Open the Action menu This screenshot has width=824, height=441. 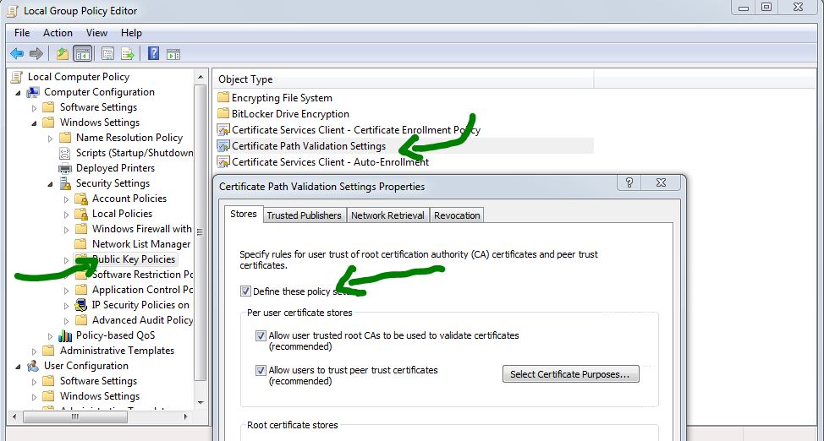[x=58, y=33]
